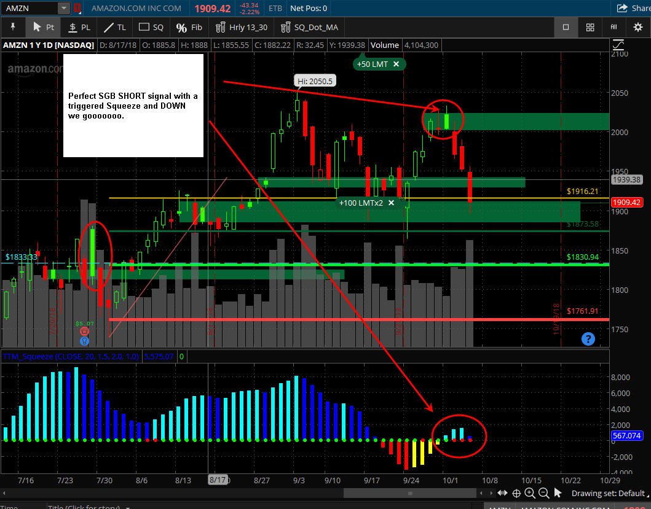Select the Pointer (Pt) drawing tool
Image resolution: width=651 pixels, height=509 pixels.
pos(44,28)
